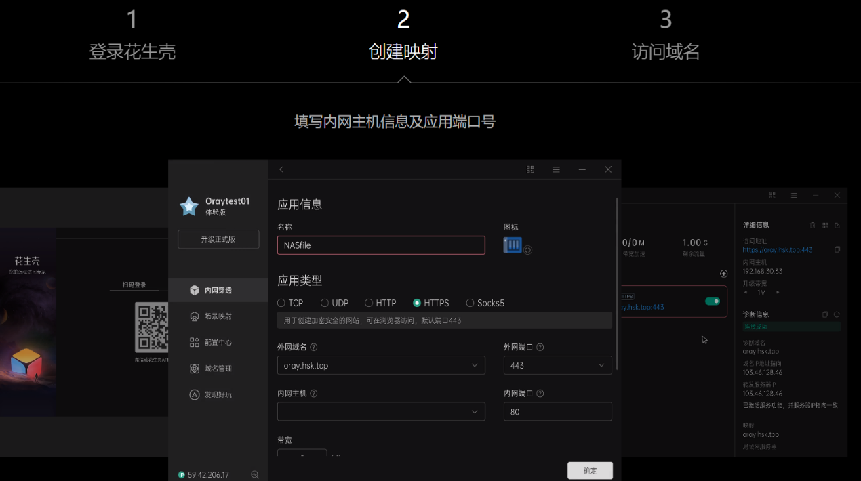Open 域名管理 in the sidebar
This screenshot has height=481, width=861.
pyautogui.click(x=218, y=369)
